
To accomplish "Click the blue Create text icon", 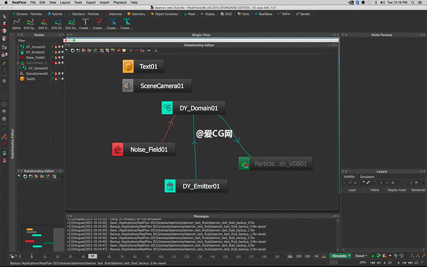I will pyautogui.click(x=113, y=22).
